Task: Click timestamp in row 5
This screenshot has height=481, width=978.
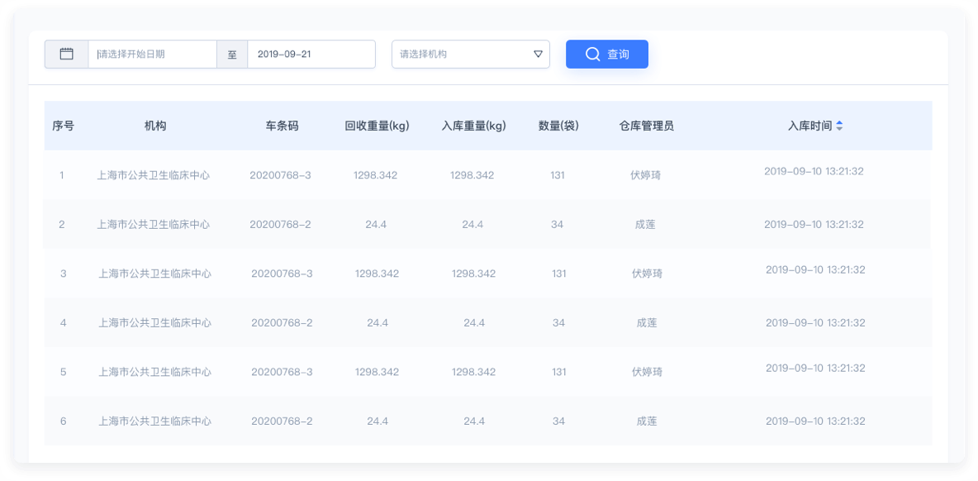Action: [x=815, y=368]
